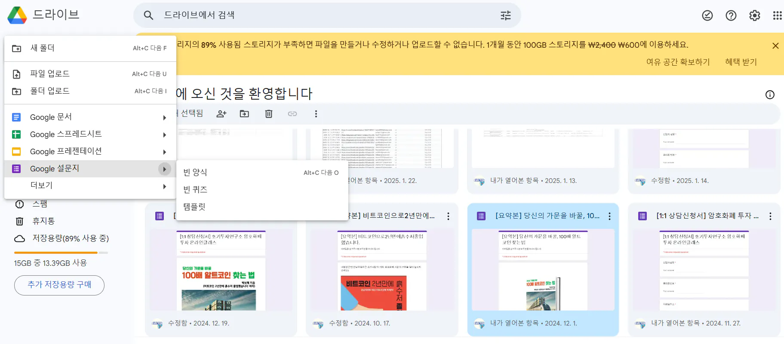Click 추가 저장용량 구매 button

tap(59, 285)
